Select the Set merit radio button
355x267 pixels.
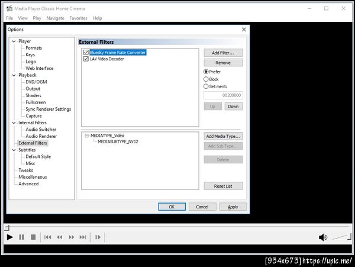coord(206,86)
